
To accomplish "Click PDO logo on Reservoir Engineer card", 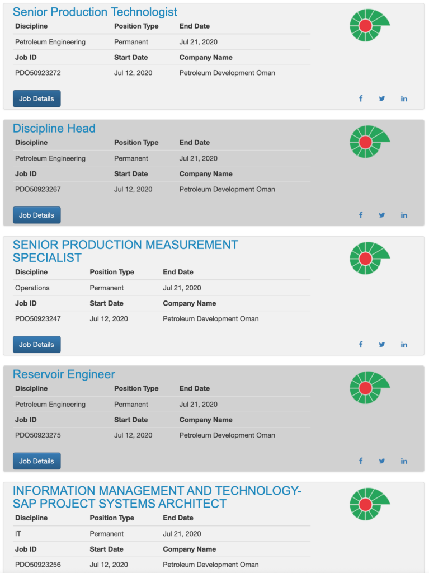I will pos(370,388).
